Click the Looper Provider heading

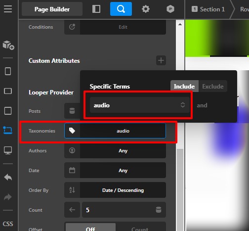click(x=51, y=92)
